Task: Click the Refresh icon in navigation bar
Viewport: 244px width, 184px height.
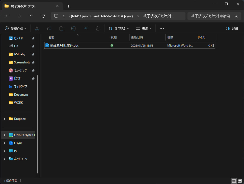Action: click(x=43, y=16)
